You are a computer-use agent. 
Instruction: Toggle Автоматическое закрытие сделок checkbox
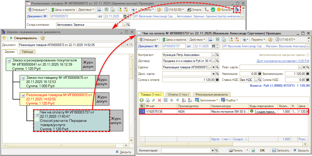coord(308,55)
